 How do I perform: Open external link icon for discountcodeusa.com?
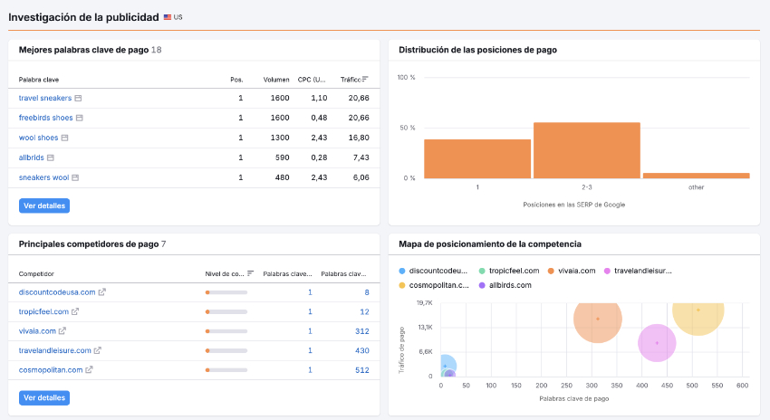102,291
